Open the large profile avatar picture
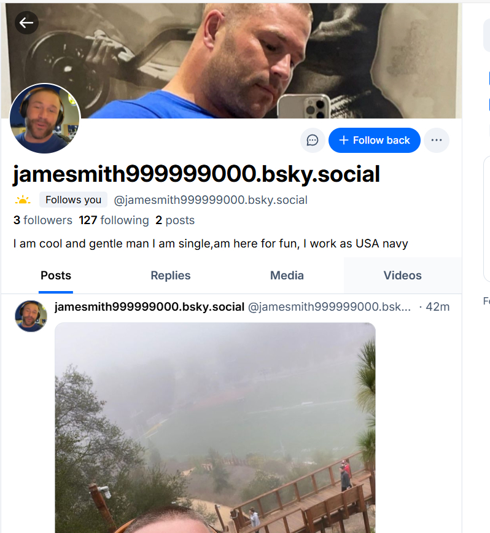 (x=45, y=119)
